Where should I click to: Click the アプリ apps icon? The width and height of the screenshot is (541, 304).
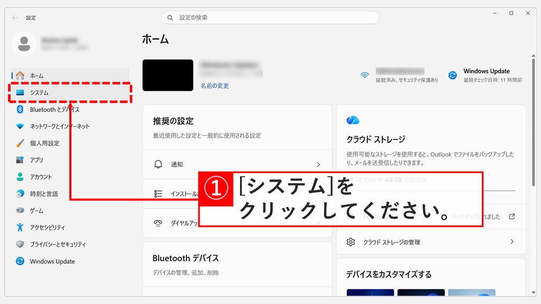pyautogui.click(x=20, y=160)
